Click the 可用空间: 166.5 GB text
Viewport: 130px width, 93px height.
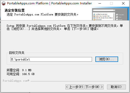pos(21,74)
